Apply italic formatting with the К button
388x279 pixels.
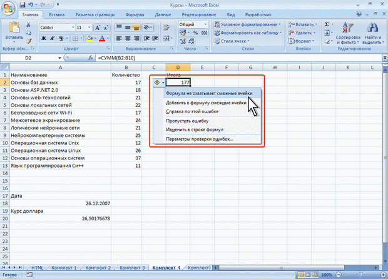pyautogui.click(x=52, y=39)
